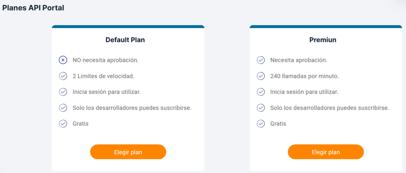Click check icon next to 2 Limites de velocidad
Image resolution: width=406 pixels, height=173 pixels.
[x=63, y=76]
